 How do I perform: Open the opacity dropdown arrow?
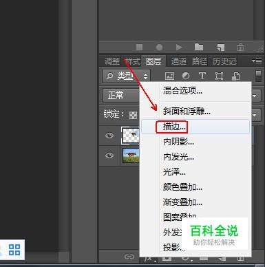[255, 96]
